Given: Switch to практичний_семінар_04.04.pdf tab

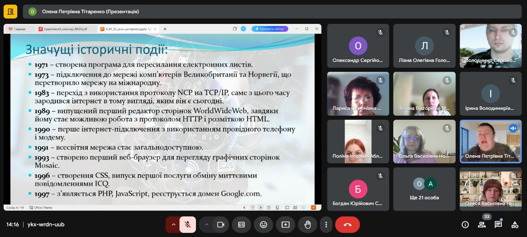Looking at the screenshot, I should 66,29.
